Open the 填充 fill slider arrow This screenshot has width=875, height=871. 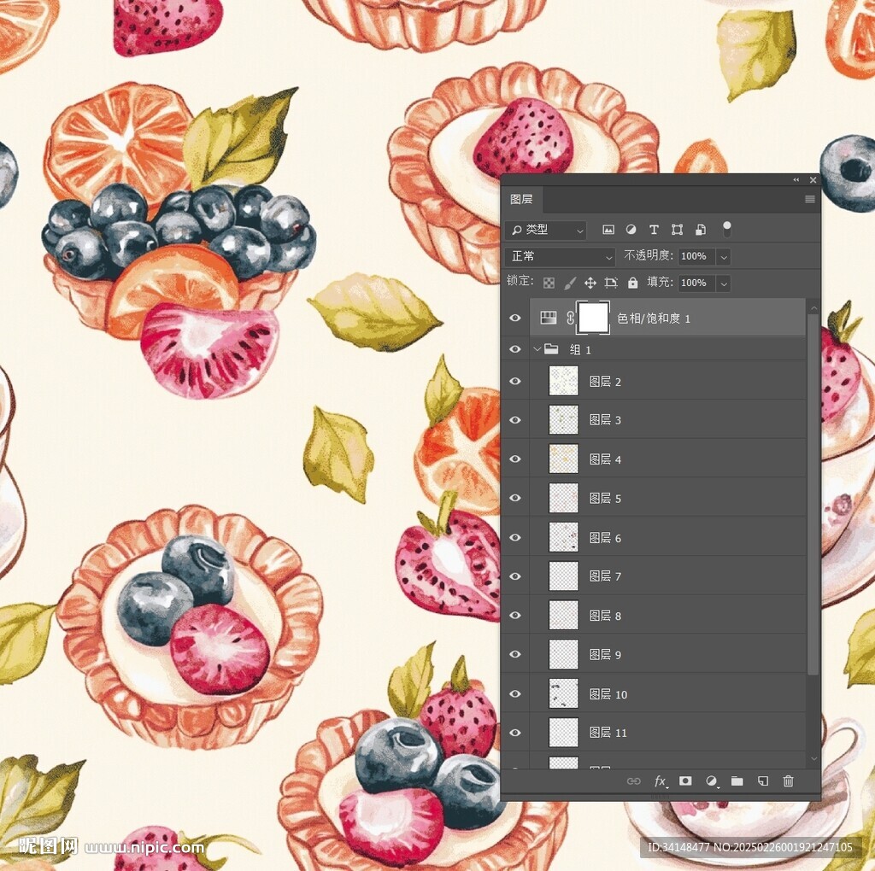[724, 284]
